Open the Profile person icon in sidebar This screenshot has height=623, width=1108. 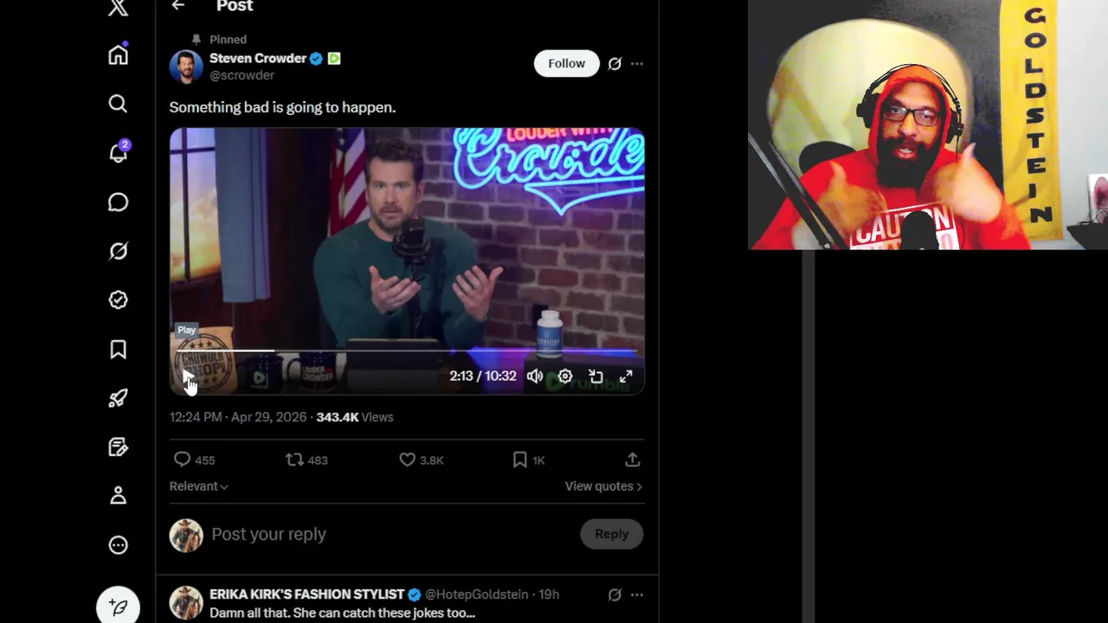coord(118,495)
